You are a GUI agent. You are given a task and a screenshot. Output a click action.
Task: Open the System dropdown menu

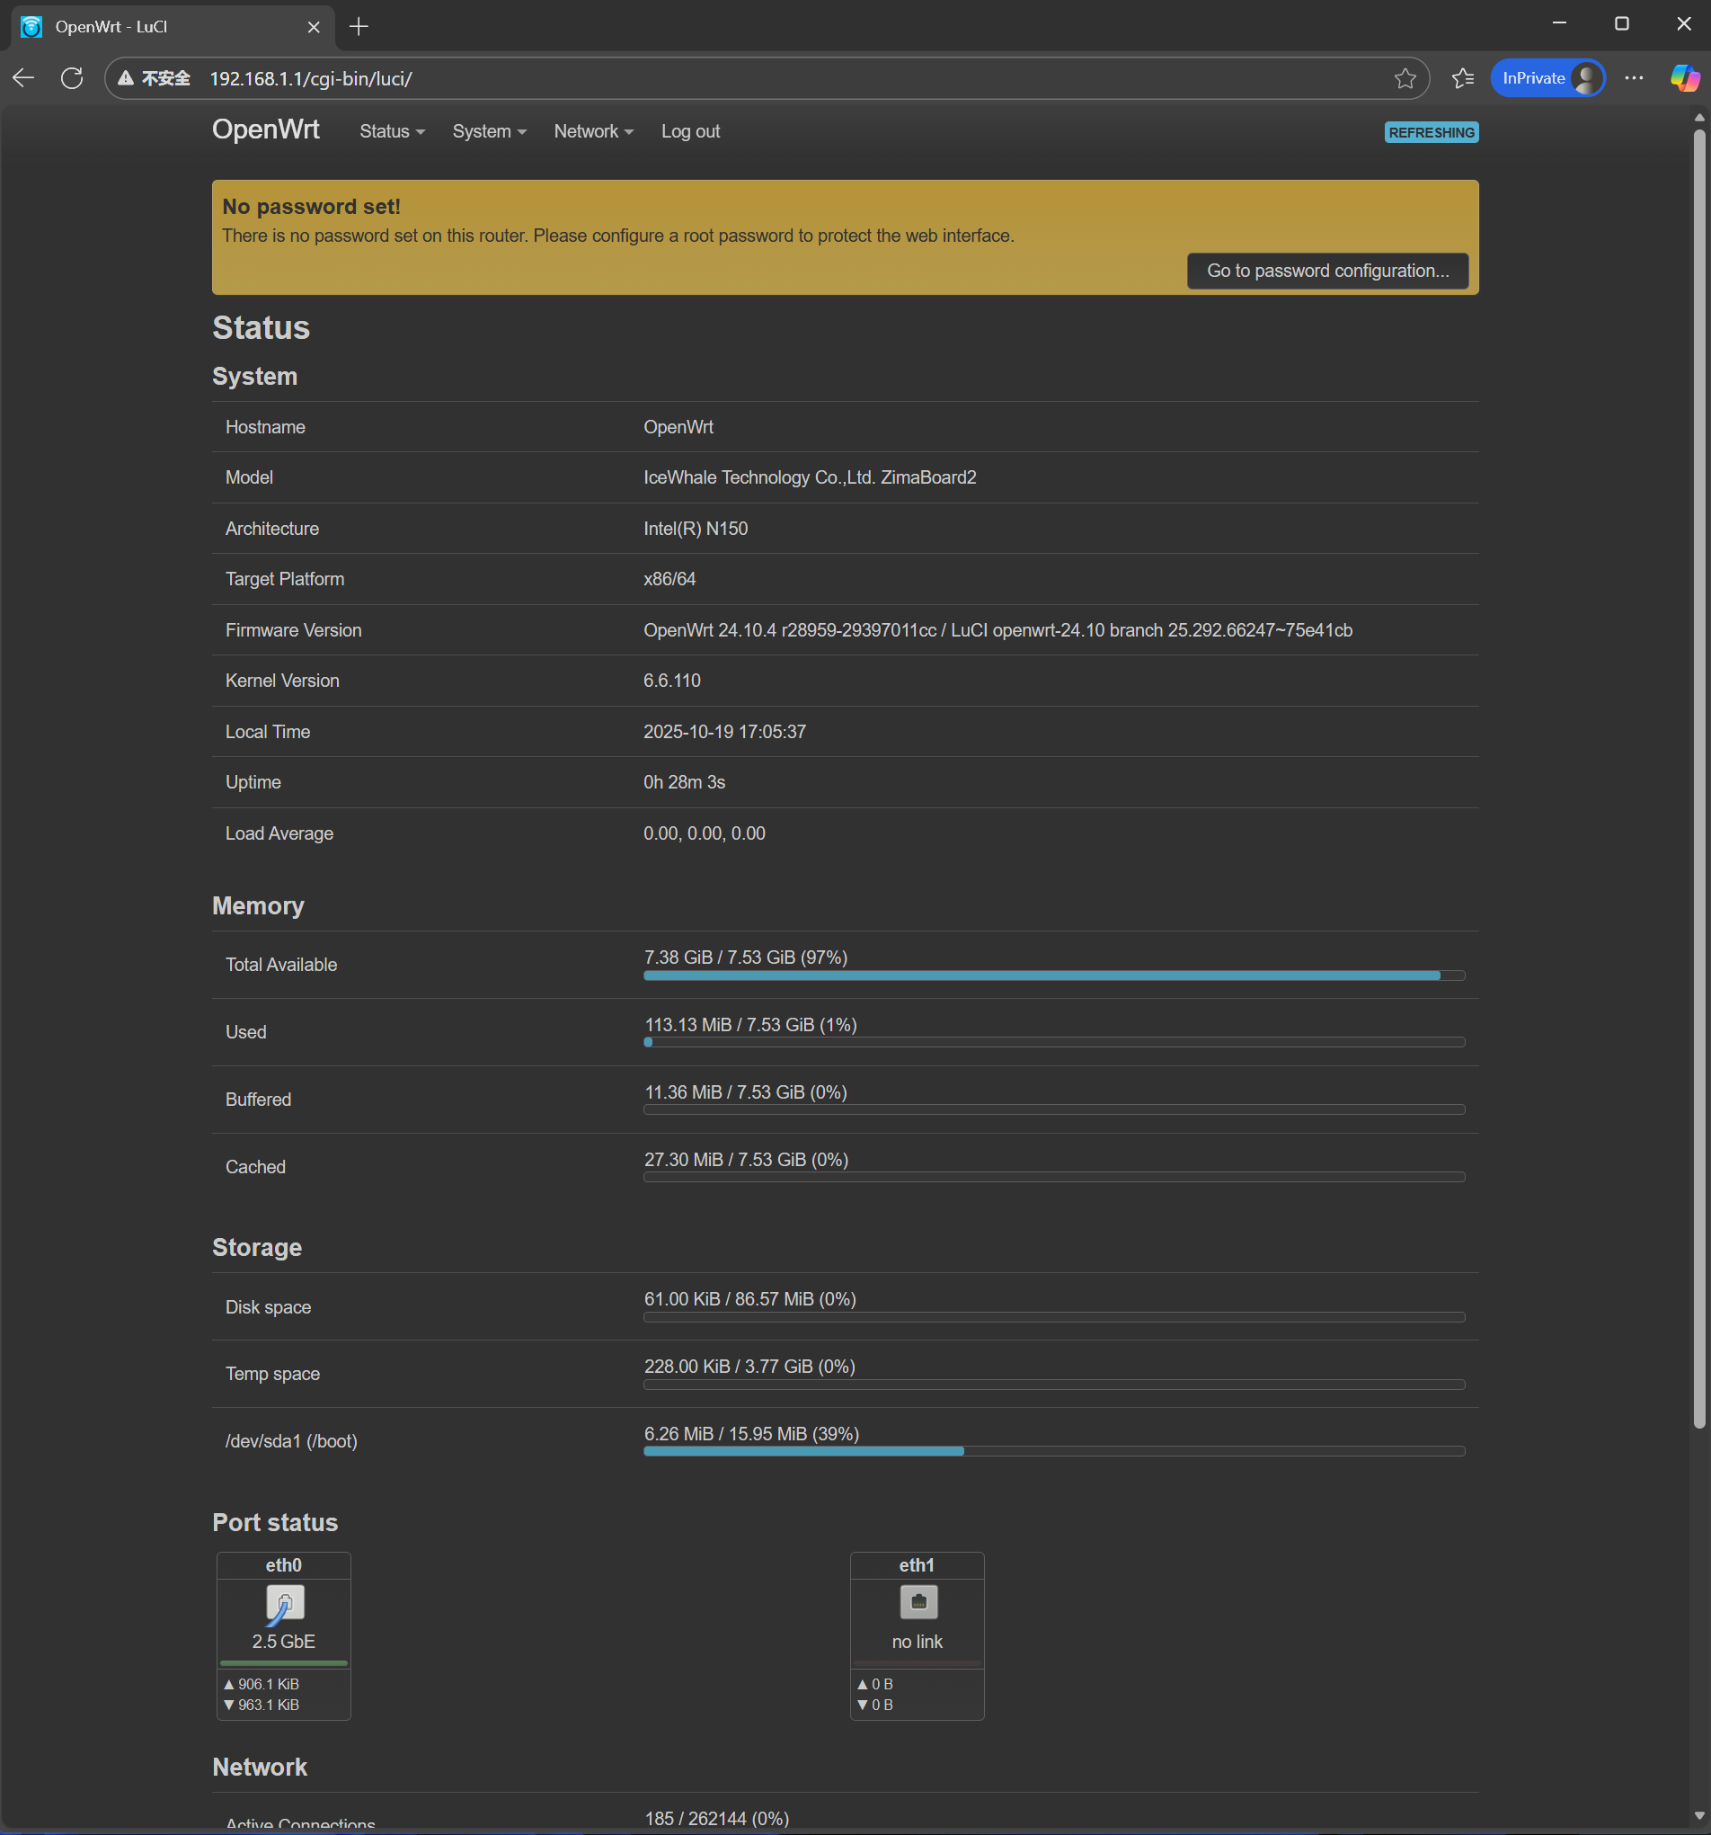tap(488, 131)
